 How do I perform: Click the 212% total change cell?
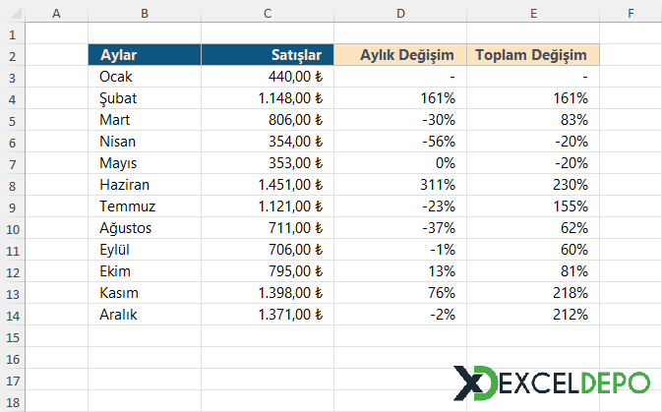tap(532, 315)
